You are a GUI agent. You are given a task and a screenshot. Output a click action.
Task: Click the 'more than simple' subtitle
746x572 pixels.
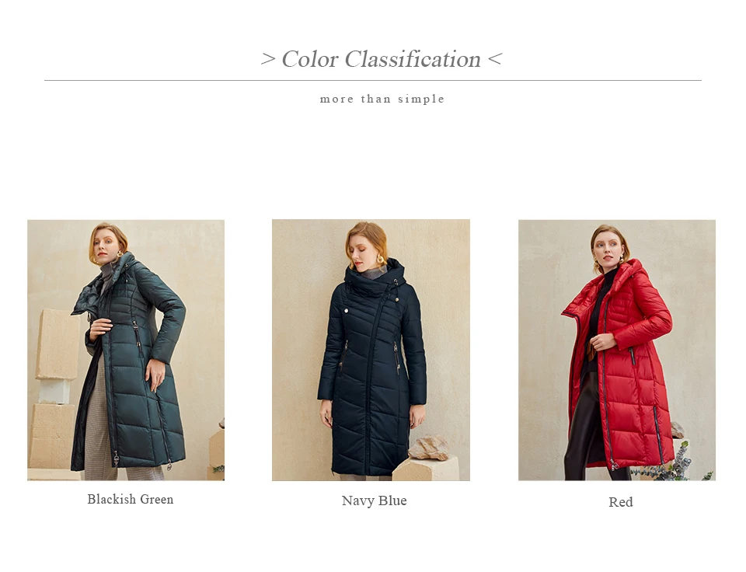click(x=382, y=99)
